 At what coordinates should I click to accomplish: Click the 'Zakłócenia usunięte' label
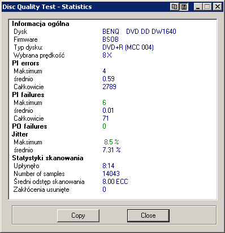point(41,190)
